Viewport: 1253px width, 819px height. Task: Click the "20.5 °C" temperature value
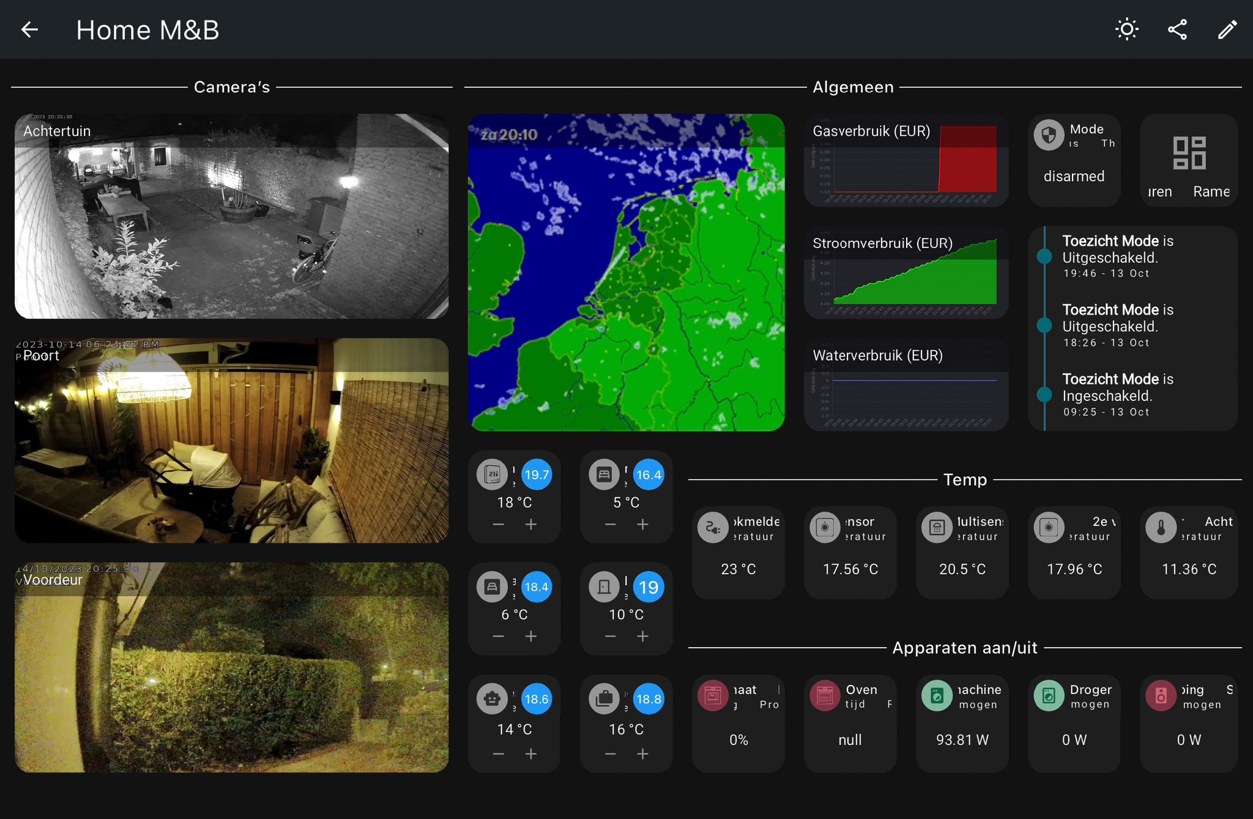coord(962,569)
